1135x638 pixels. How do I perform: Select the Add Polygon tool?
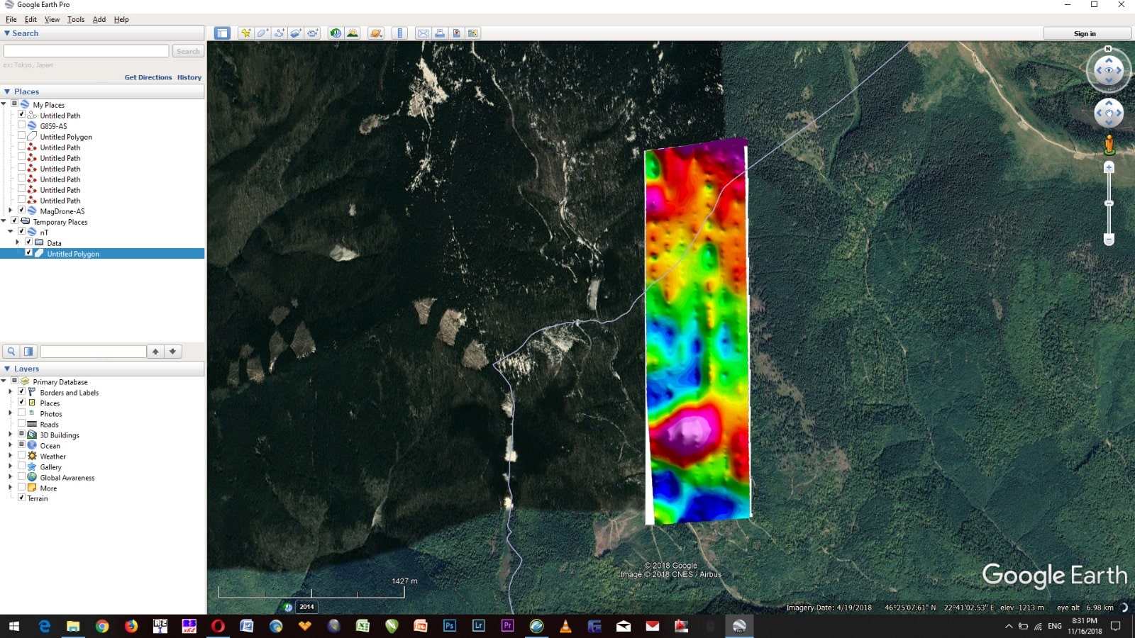(x=262, y=33)
